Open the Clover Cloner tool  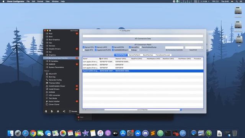pos(54,105)
